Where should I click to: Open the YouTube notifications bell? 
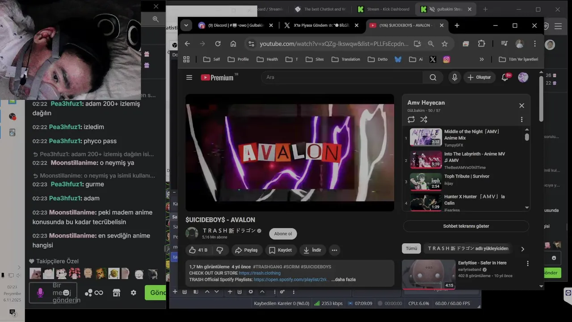point(505,77)
